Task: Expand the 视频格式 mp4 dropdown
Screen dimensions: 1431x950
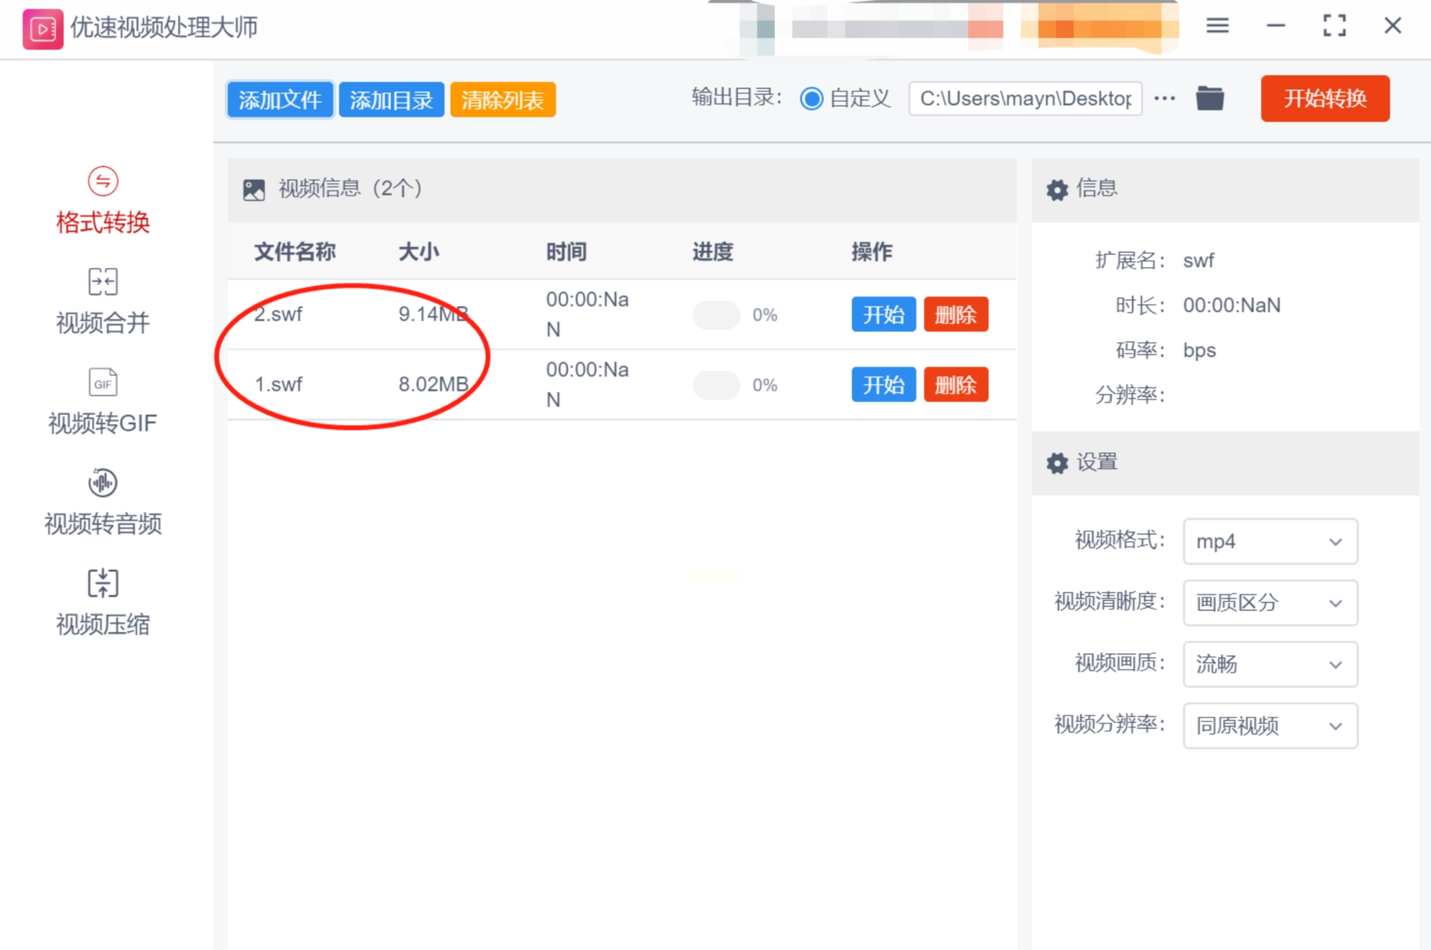Action: pos(1270,542)
